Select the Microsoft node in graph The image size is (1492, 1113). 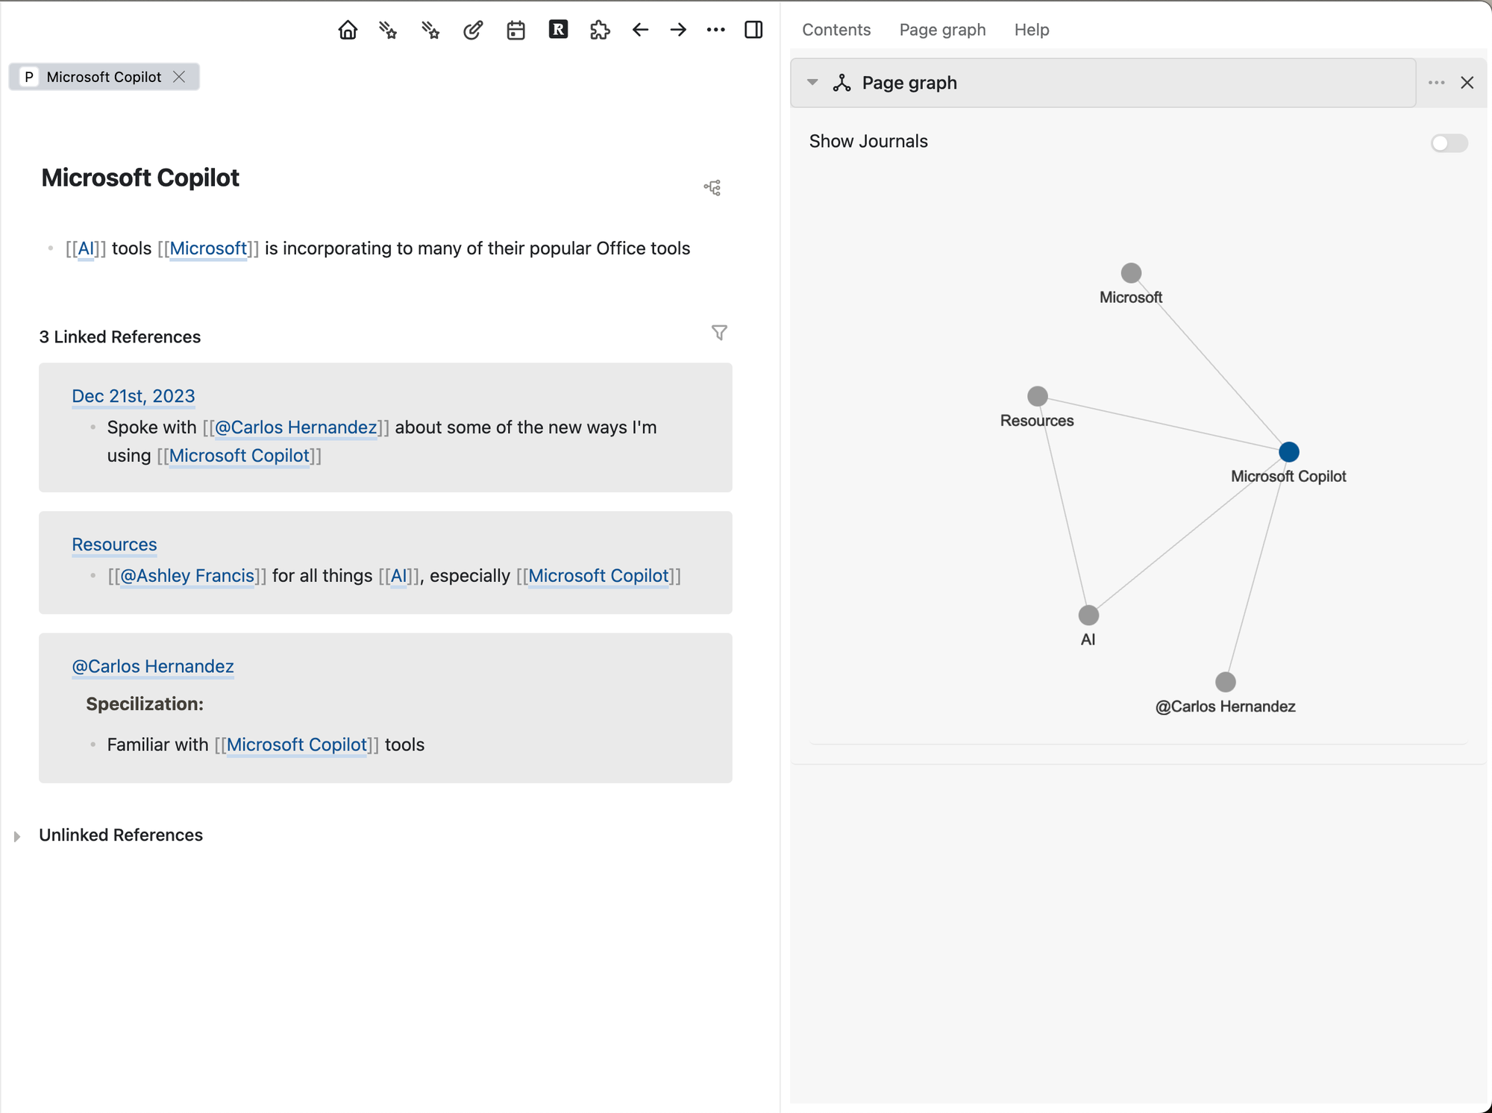(x=1131, y=273)
